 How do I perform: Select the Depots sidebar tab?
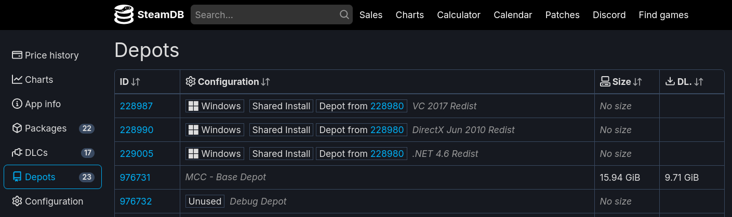[x=52, y=177]
